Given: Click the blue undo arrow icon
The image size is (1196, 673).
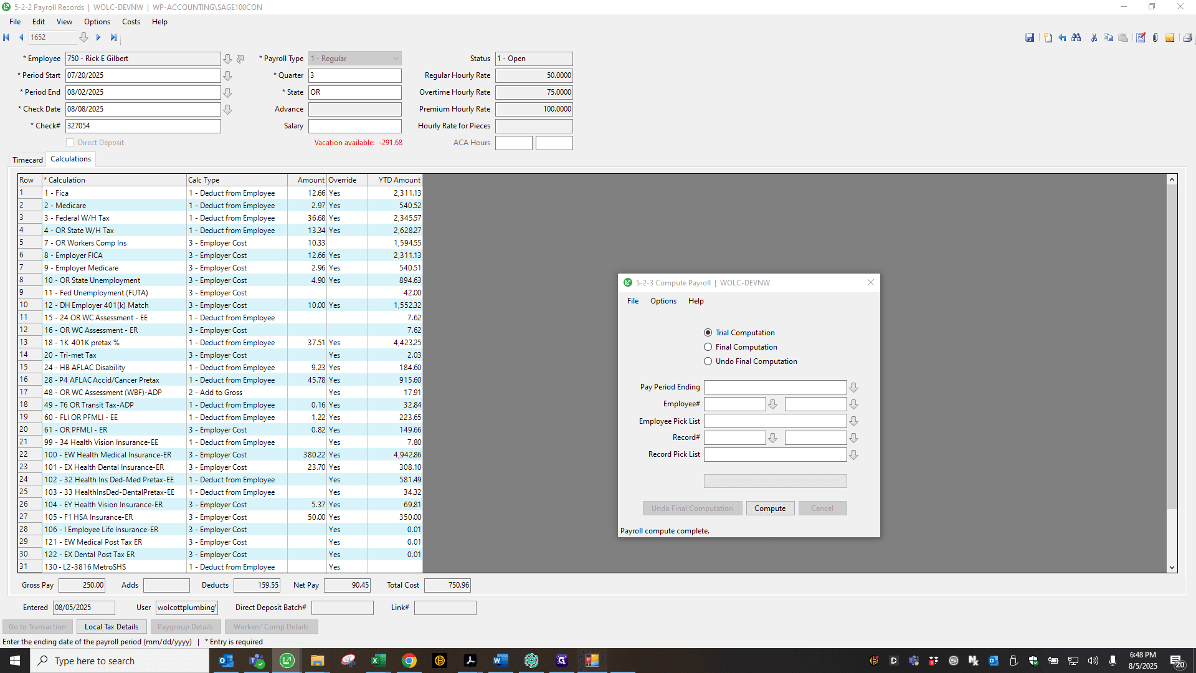Looking at the screenshot, I should [x=1062, y=38].
